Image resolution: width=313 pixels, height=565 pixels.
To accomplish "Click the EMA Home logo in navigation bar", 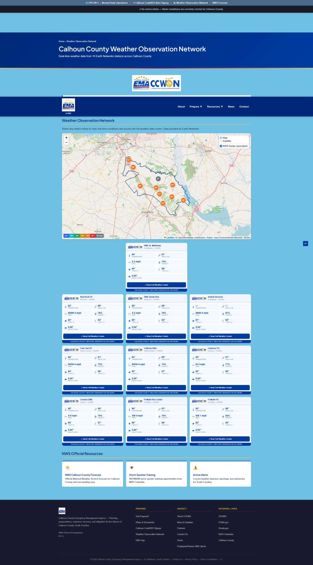I will pyautogui.click(x=69, y=105).
